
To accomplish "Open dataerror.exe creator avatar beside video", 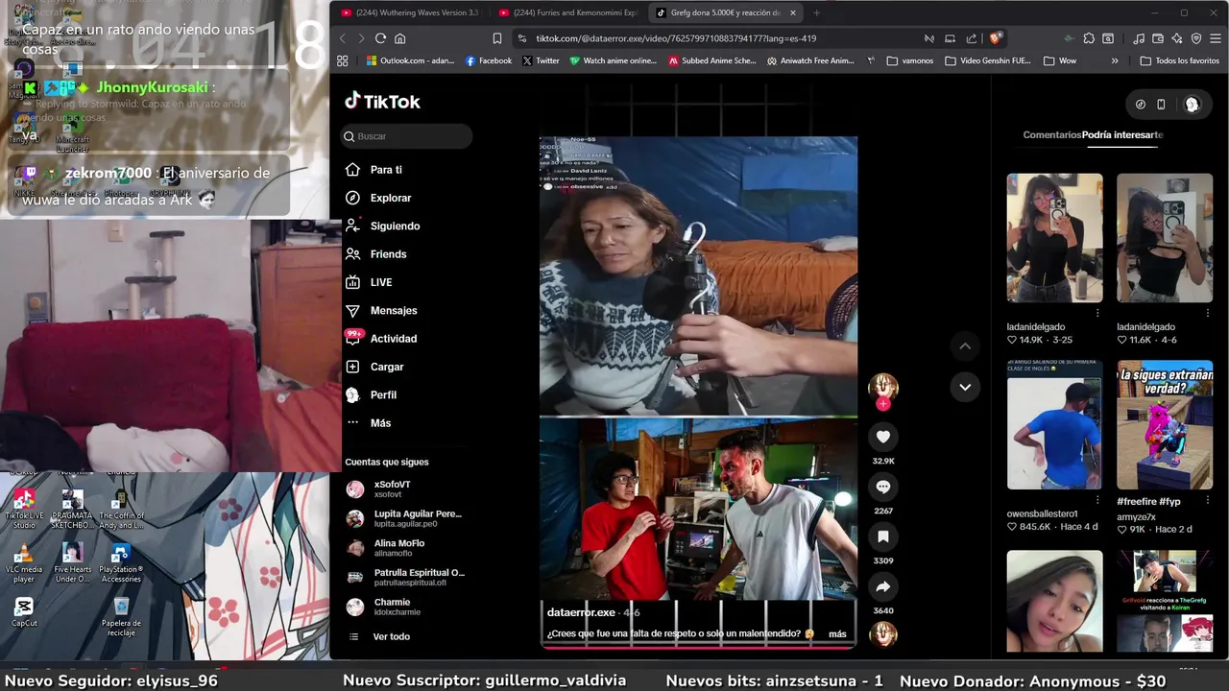I will (x=883, y=386).
